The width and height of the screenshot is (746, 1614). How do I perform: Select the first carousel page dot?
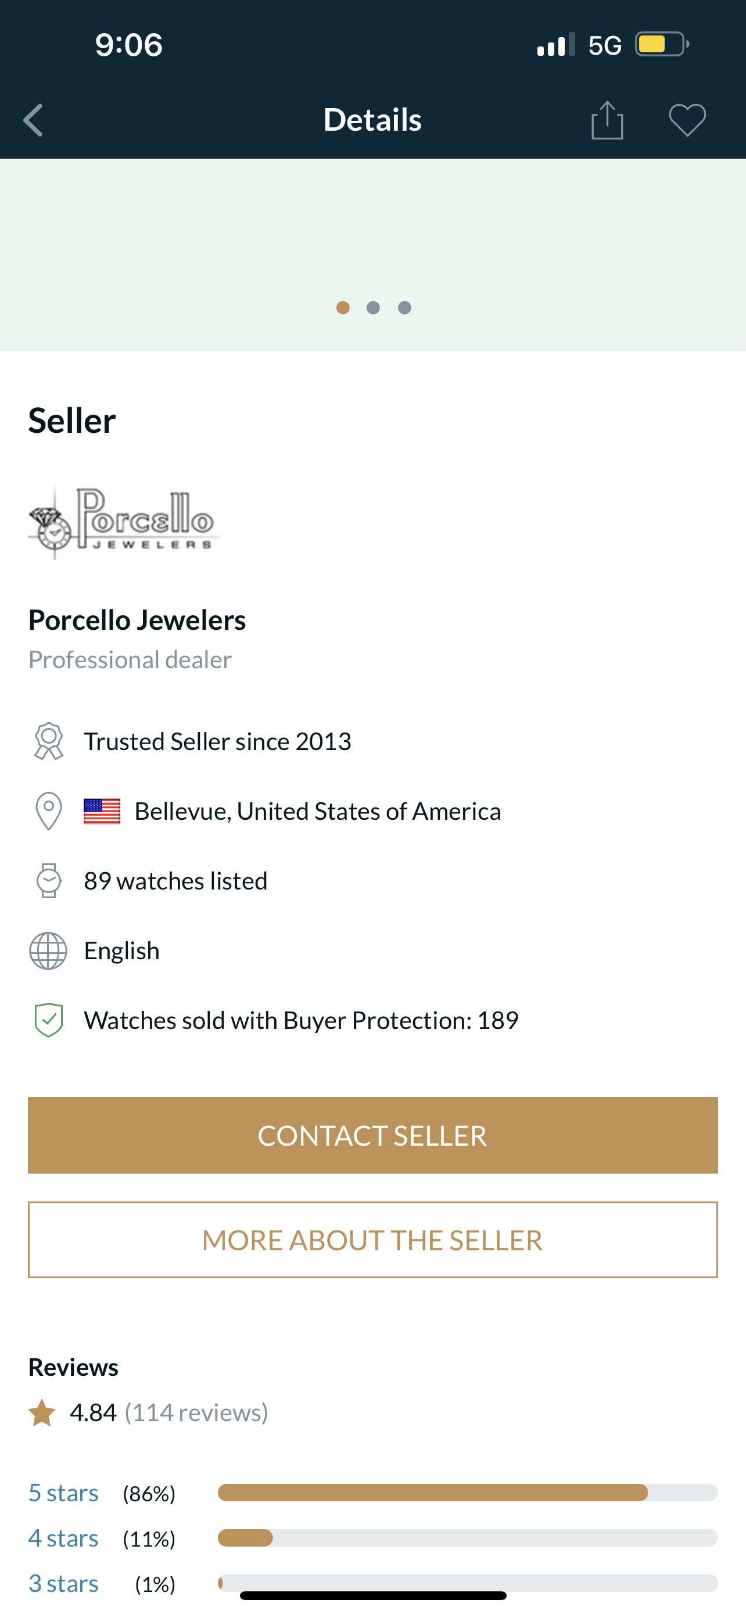click(343, 308)
